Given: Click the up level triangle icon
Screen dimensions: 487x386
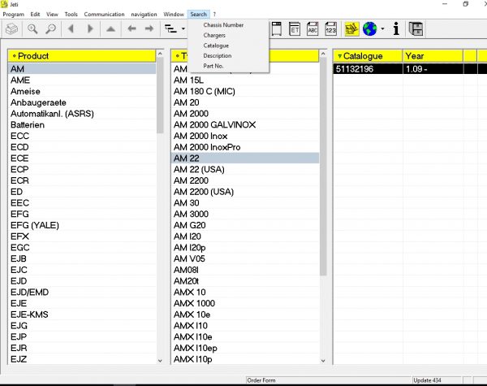Looking at the screenshot, I should coord(111,29).
